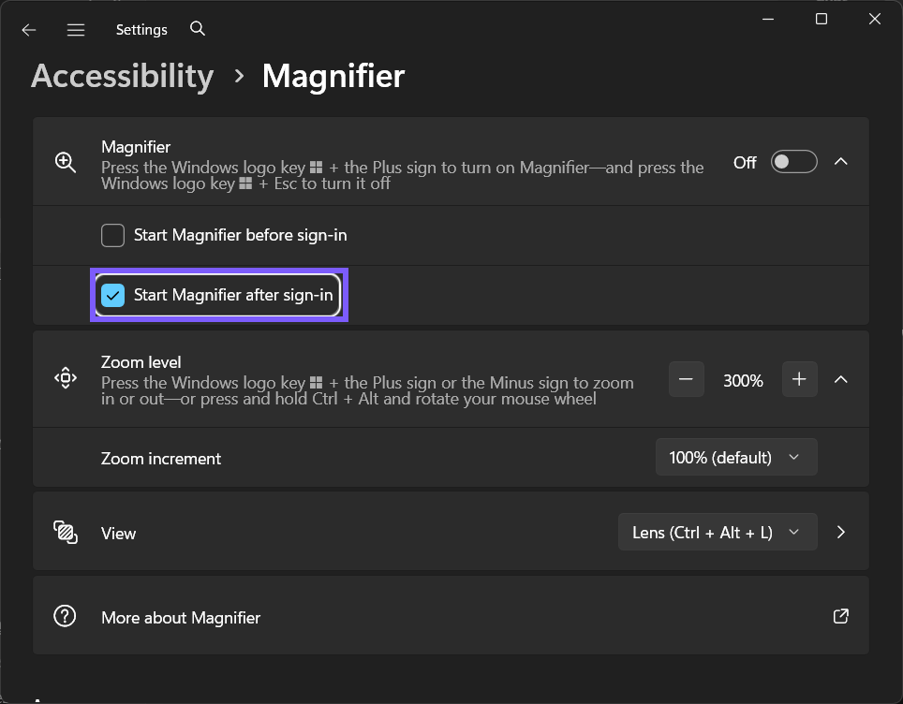Close the Settings window

coord(875,19)
